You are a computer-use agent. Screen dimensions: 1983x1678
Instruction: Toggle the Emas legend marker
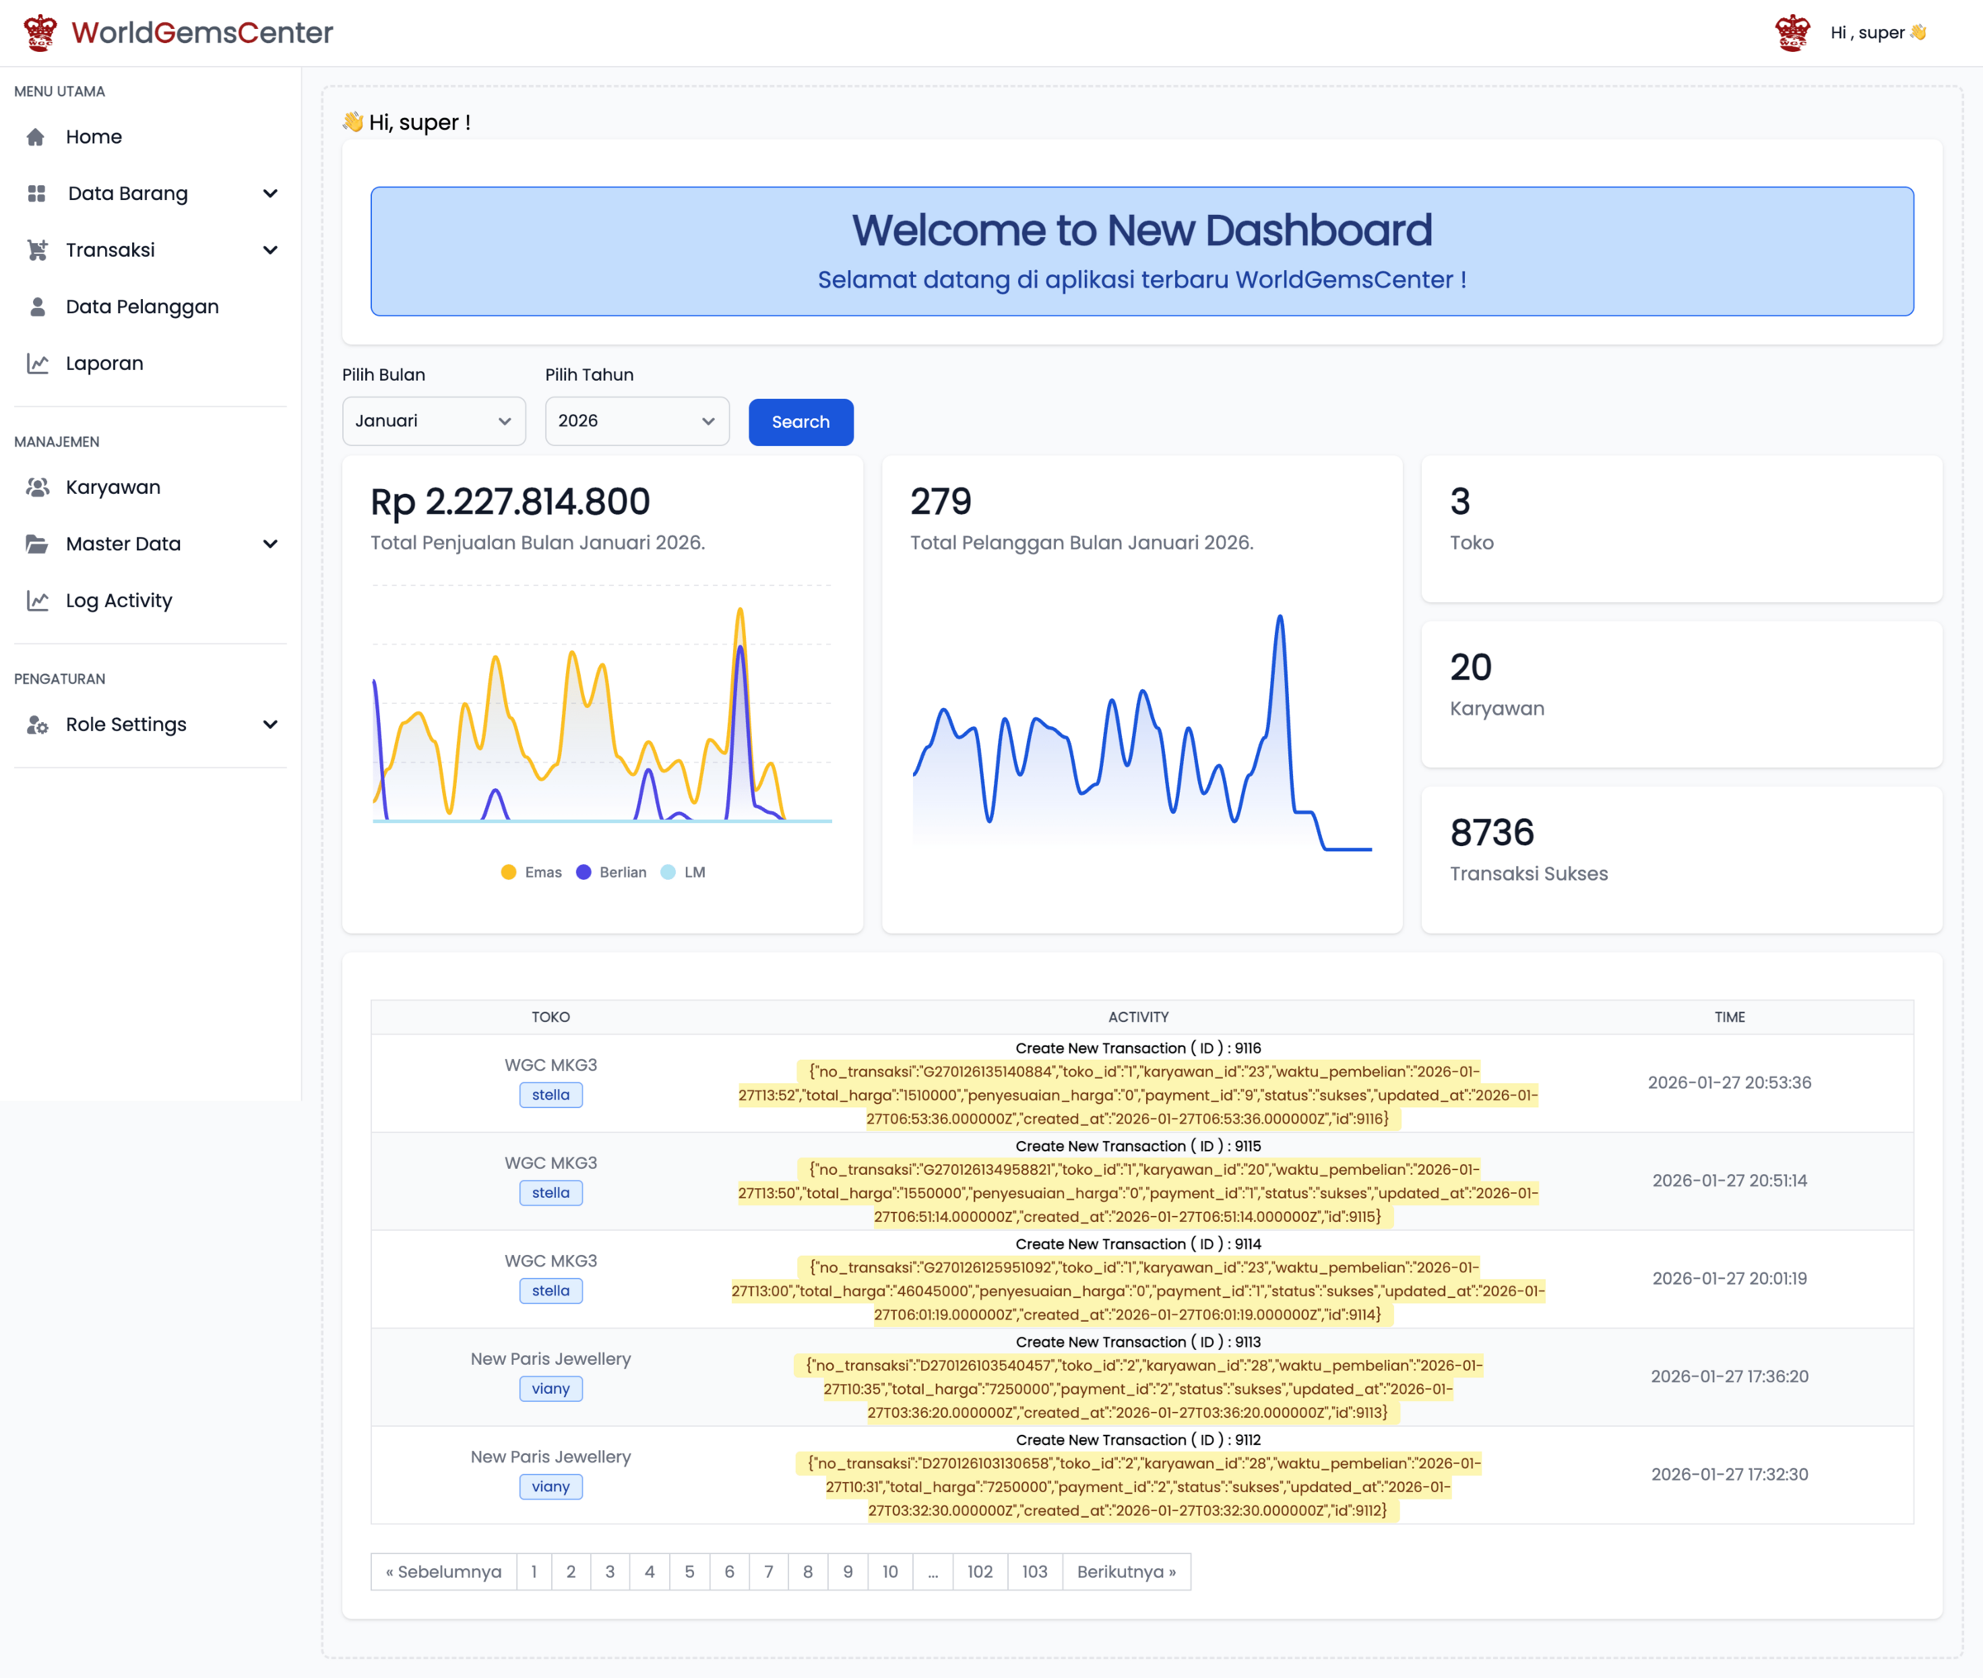point(509,872)
